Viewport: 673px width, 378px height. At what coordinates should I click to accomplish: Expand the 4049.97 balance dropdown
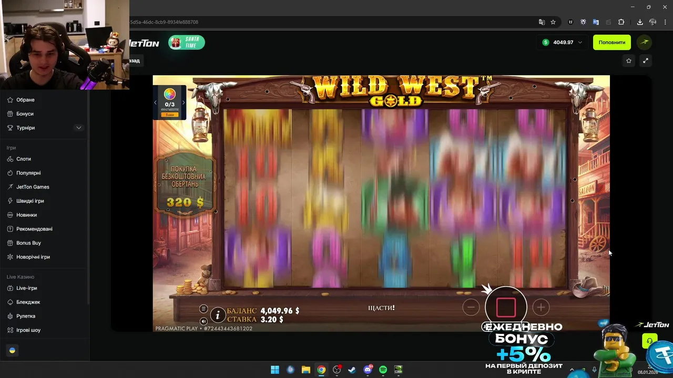click(580, 43)
